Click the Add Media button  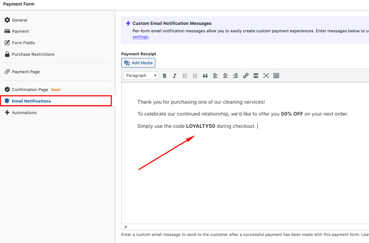pos(138,63)
